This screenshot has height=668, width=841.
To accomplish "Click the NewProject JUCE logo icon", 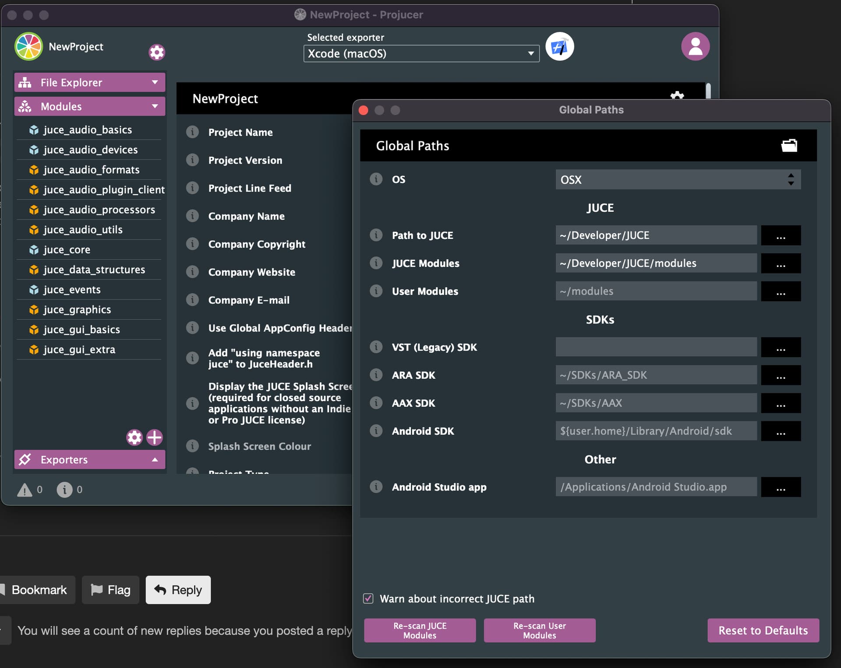I will tap(28, 46).
